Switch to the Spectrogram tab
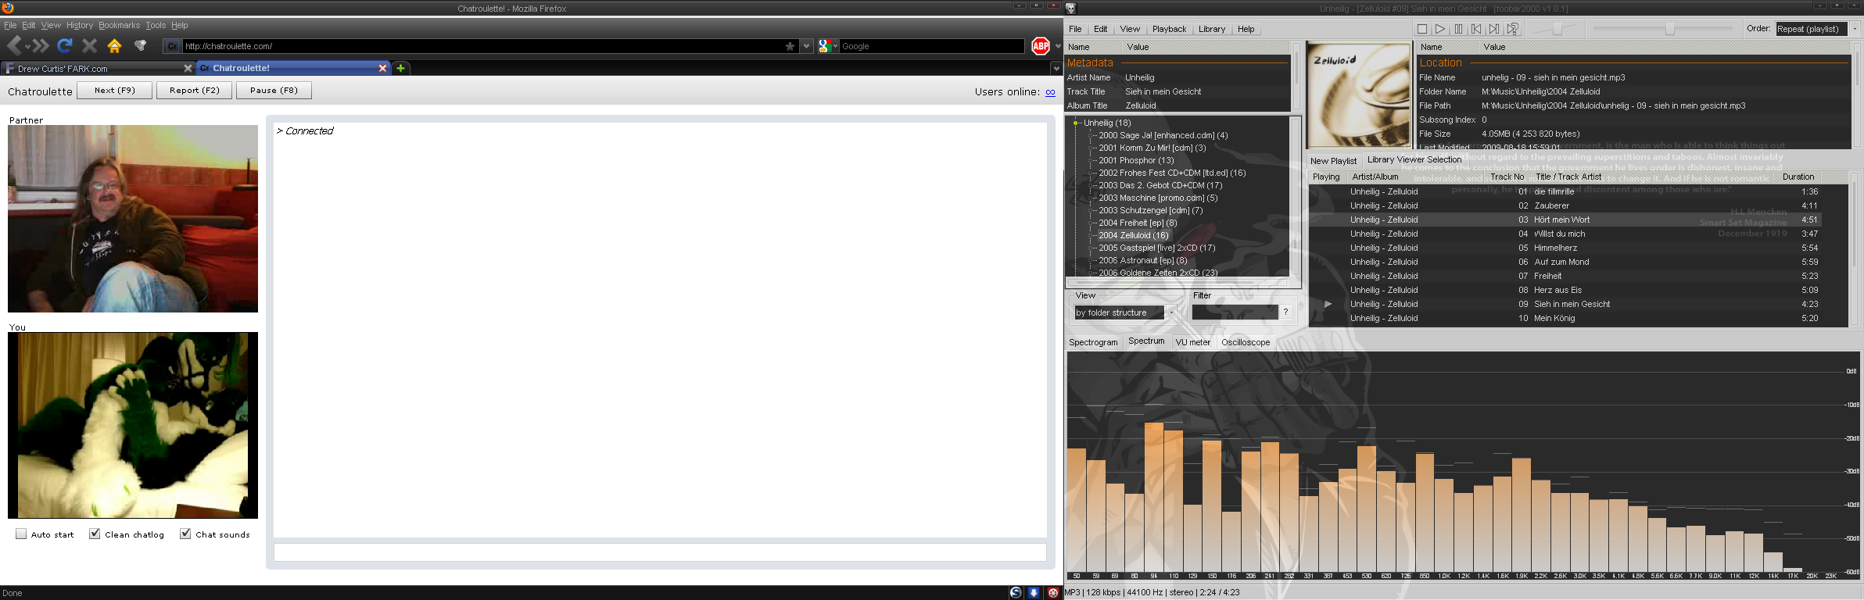1864x600 pixels. 1093,342
